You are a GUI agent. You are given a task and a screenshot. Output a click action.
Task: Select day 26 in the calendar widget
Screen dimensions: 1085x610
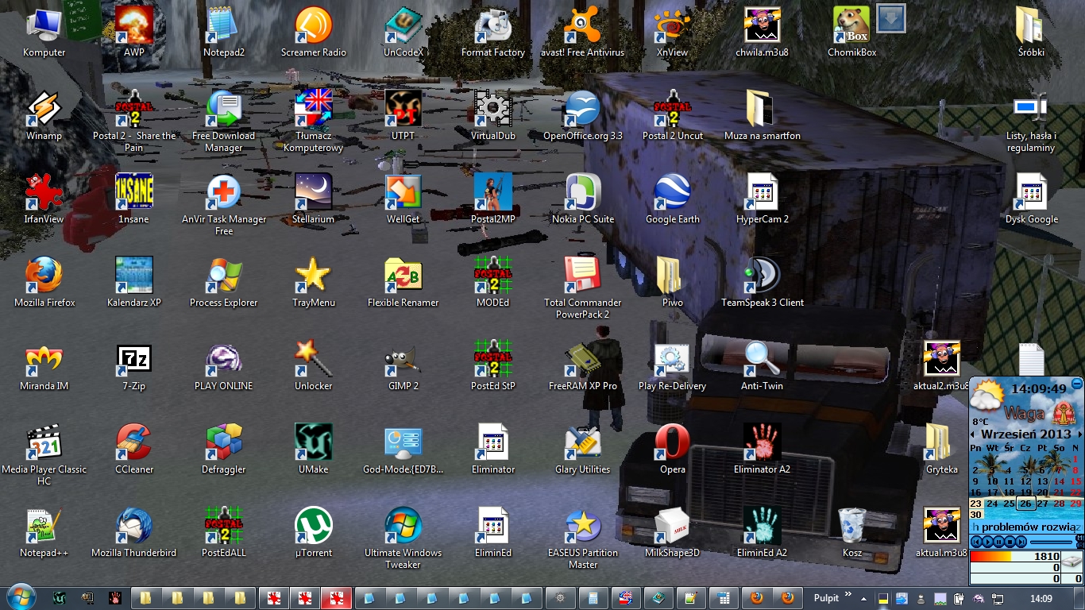(1026, 503)
